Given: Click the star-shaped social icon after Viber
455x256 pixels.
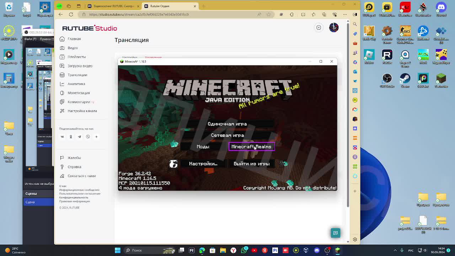Looking at the screenshot, I should (x=96, y=137).
